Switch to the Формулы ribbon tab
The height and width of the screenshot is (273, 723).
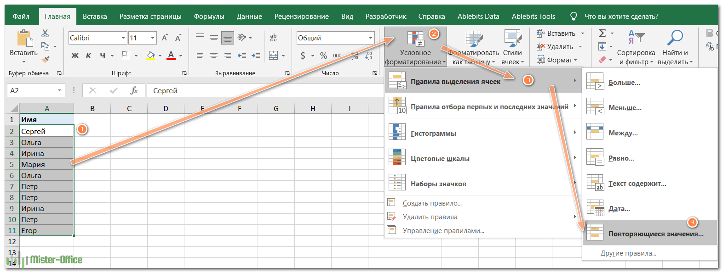[x=209, y=17]
